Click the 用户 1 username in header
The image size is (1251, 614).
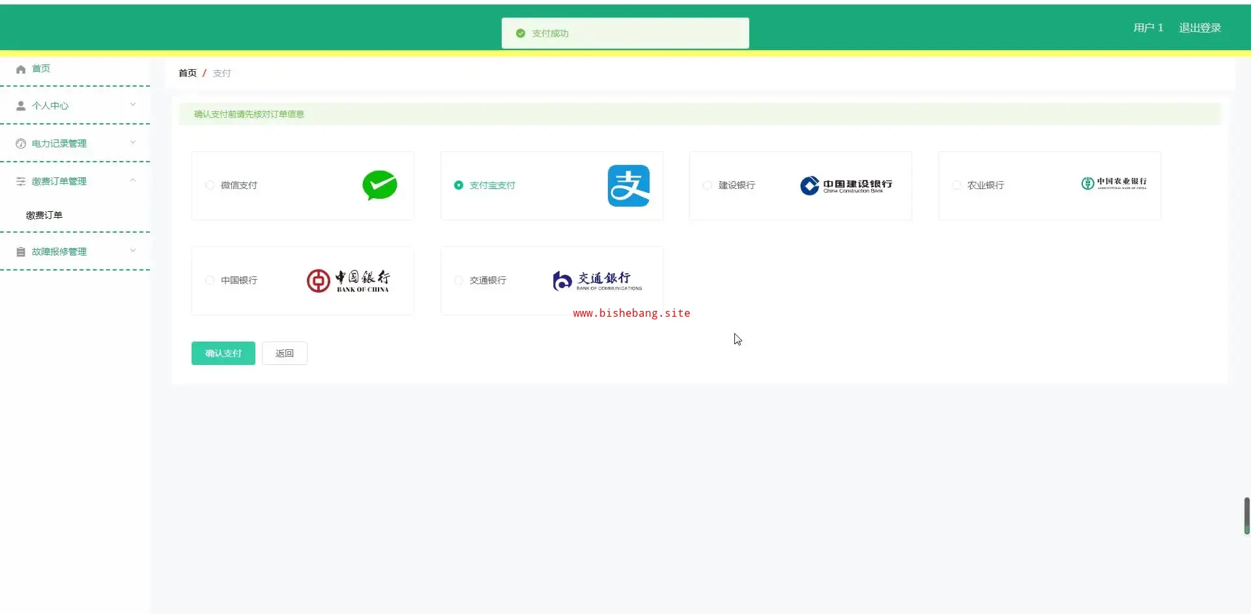pos(1148,28)
